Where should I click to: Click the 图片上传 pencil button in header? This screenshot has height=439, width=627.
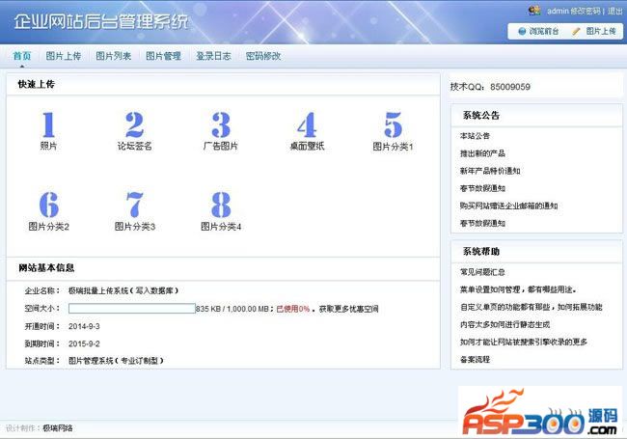pyautogui.click(x=594, y=31)
